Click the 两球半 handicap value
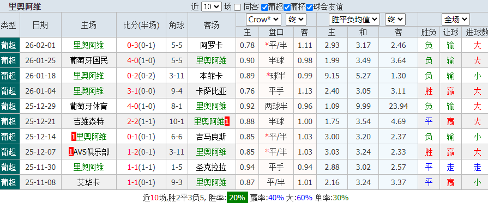 tap(276, 106)
